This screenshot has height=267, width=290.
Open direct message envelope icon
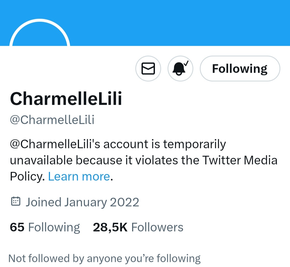coord(148,69)
